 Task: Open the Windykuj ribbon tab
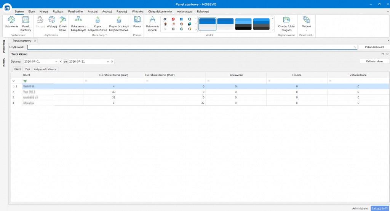[x=137, y=11]
